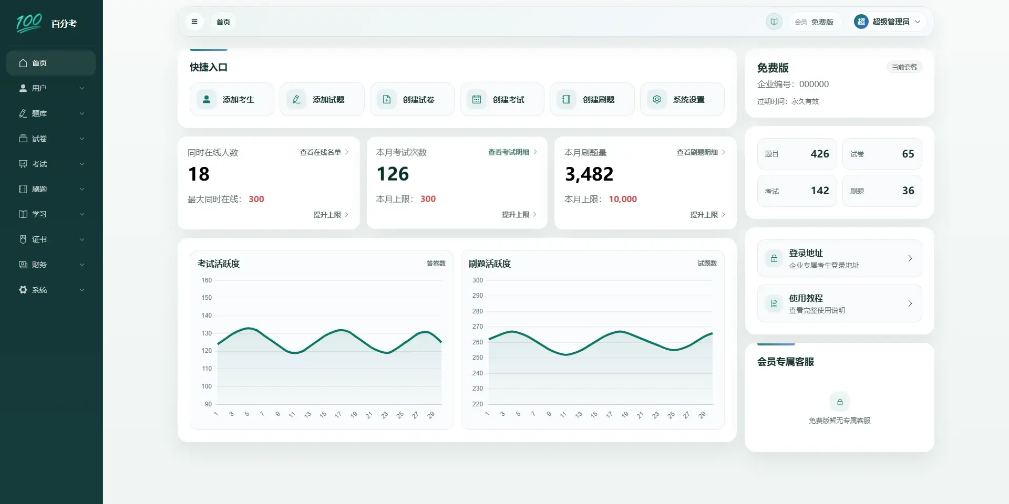1009x504 pixels.
Task: Click the 题目 426 stat tile
Action: coord(797,154)
